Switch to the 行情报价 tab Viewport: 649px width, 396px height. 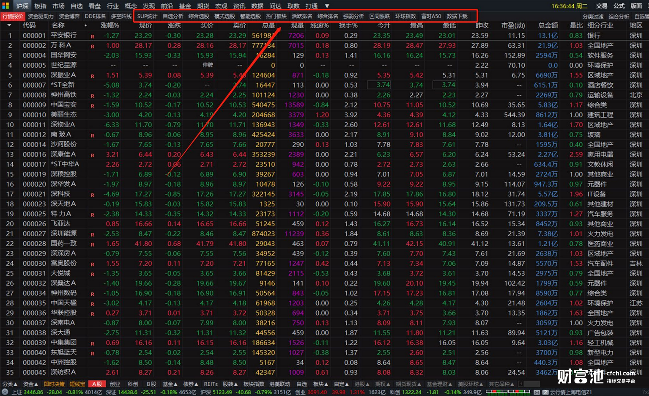13,16
